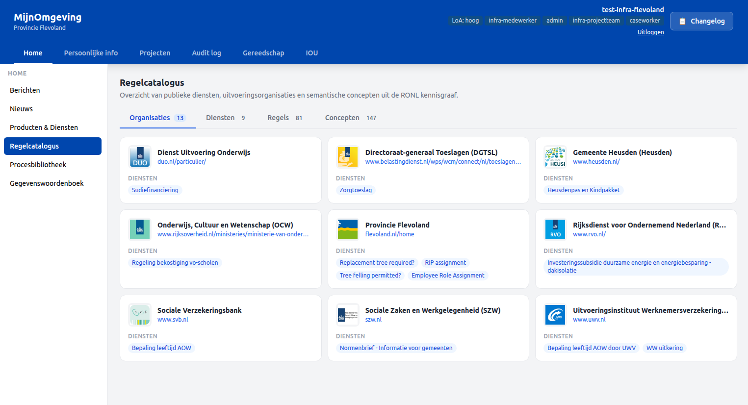Click the SZW ministry logo
Image resolution: width=748 pixels, height=405 pixels.
click(x=347, y=314)
